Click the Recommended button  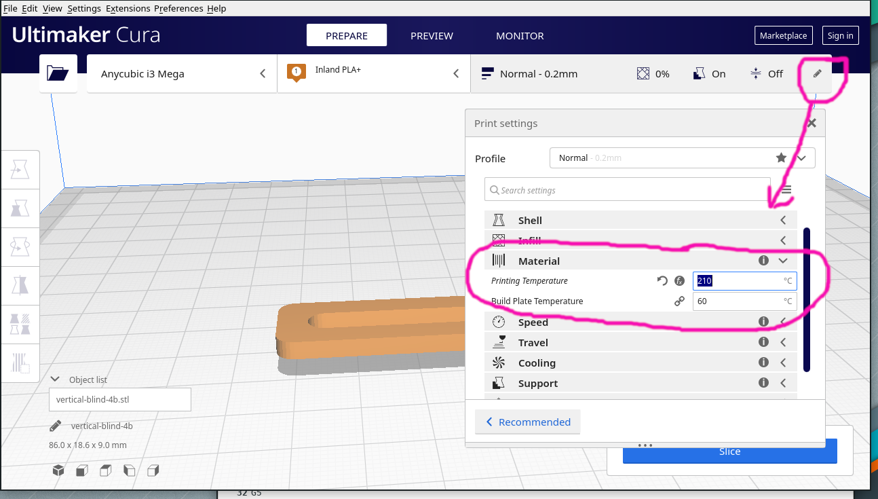tap(527, 422)
